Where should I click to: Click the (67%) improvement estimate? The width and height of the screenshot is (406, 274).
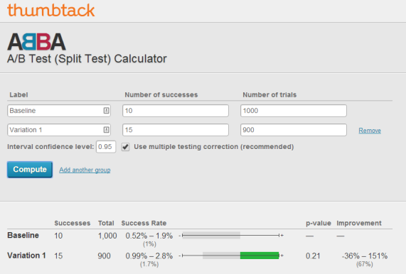click(365, 264)
